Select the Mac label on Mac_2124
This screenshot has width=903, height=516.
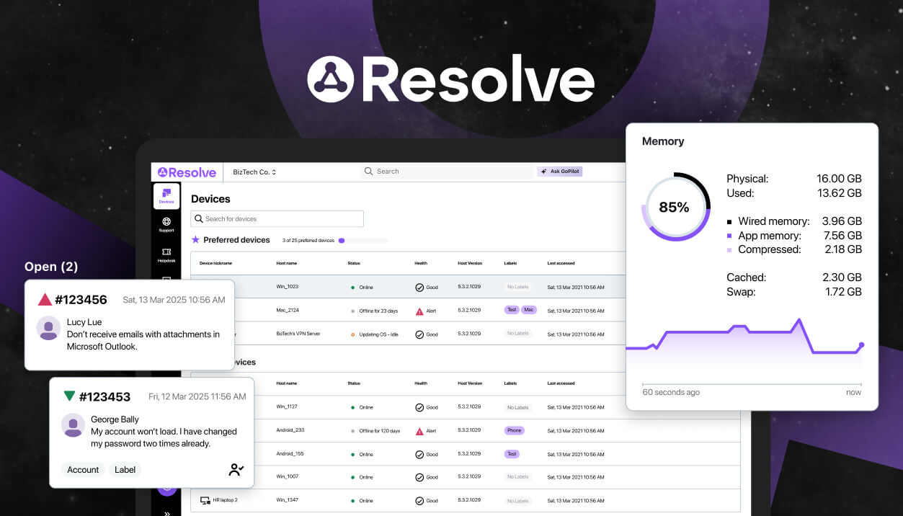point(530,310)
